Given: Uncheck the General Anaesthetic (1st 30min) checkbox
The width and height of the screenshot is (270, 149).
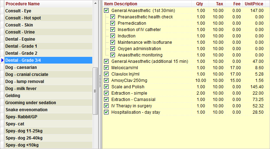Looking at the screenshot, I should (106, 11).
